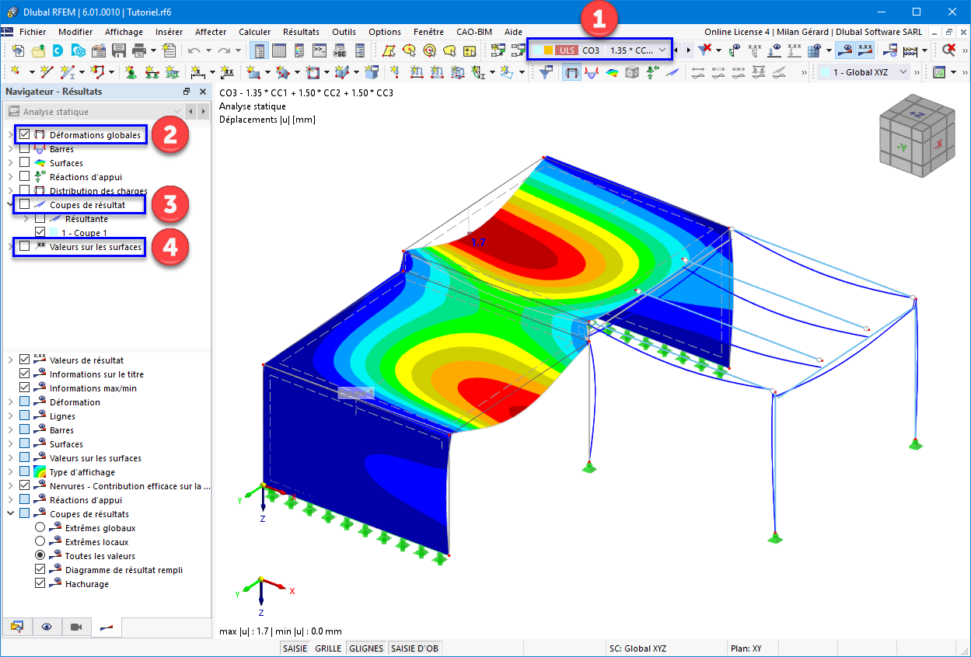Open the Résultats menu
The width and height of the screenshot is (971, 657).
(x=301, y=32)
